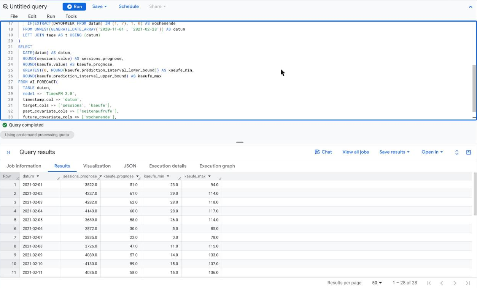Click the 'wochenende' string on line 33
477x288 pixels.
(98, 117)
